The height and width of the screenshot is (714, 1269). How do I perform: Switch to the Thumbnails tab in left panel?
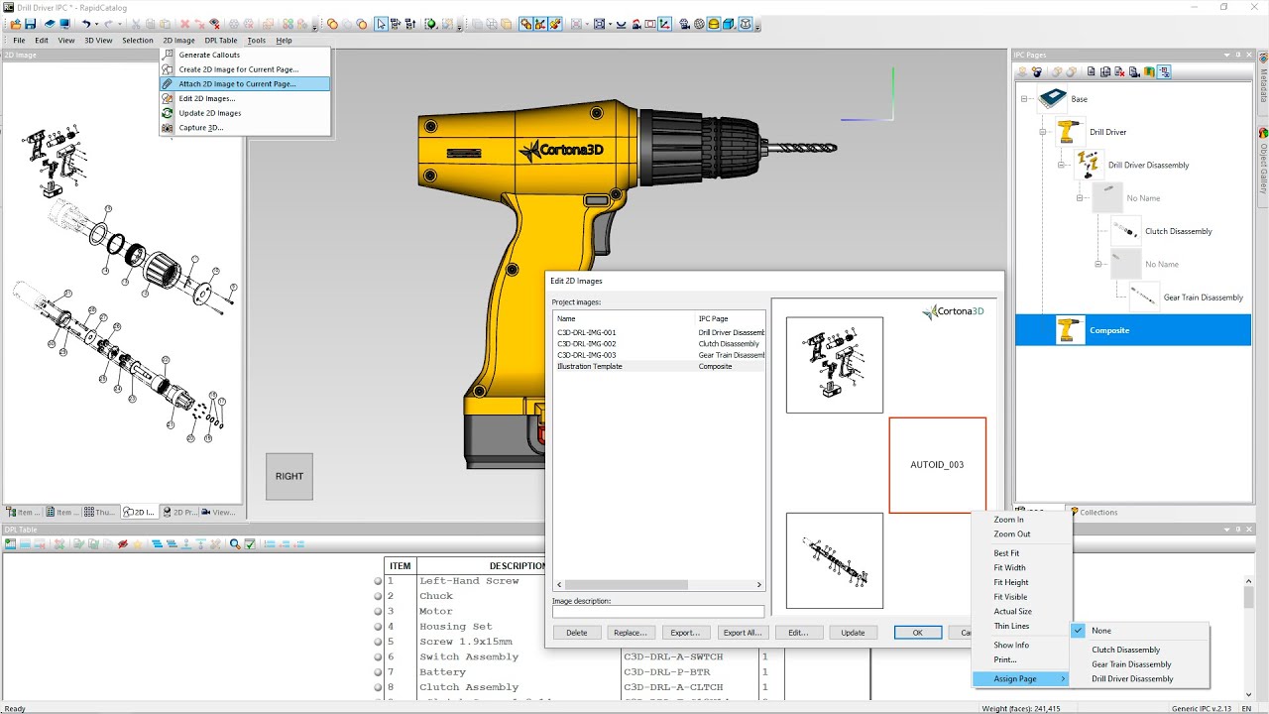(99, 513)
